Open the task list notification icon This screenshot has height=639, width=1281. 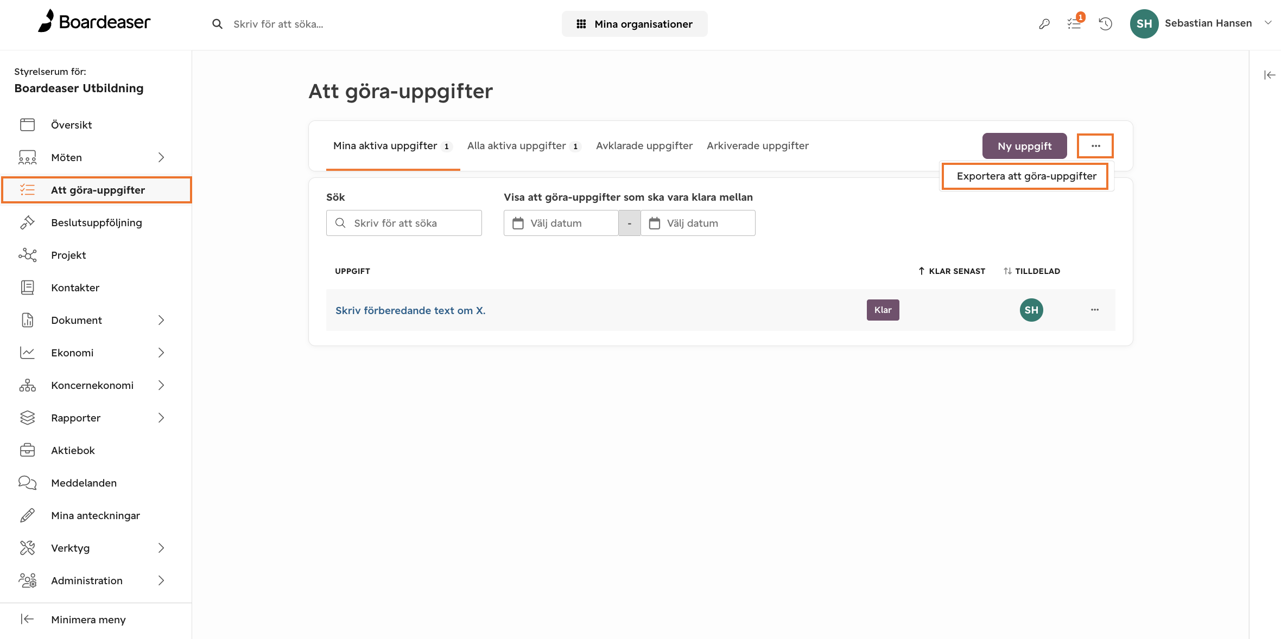[x=1075, y=23]
